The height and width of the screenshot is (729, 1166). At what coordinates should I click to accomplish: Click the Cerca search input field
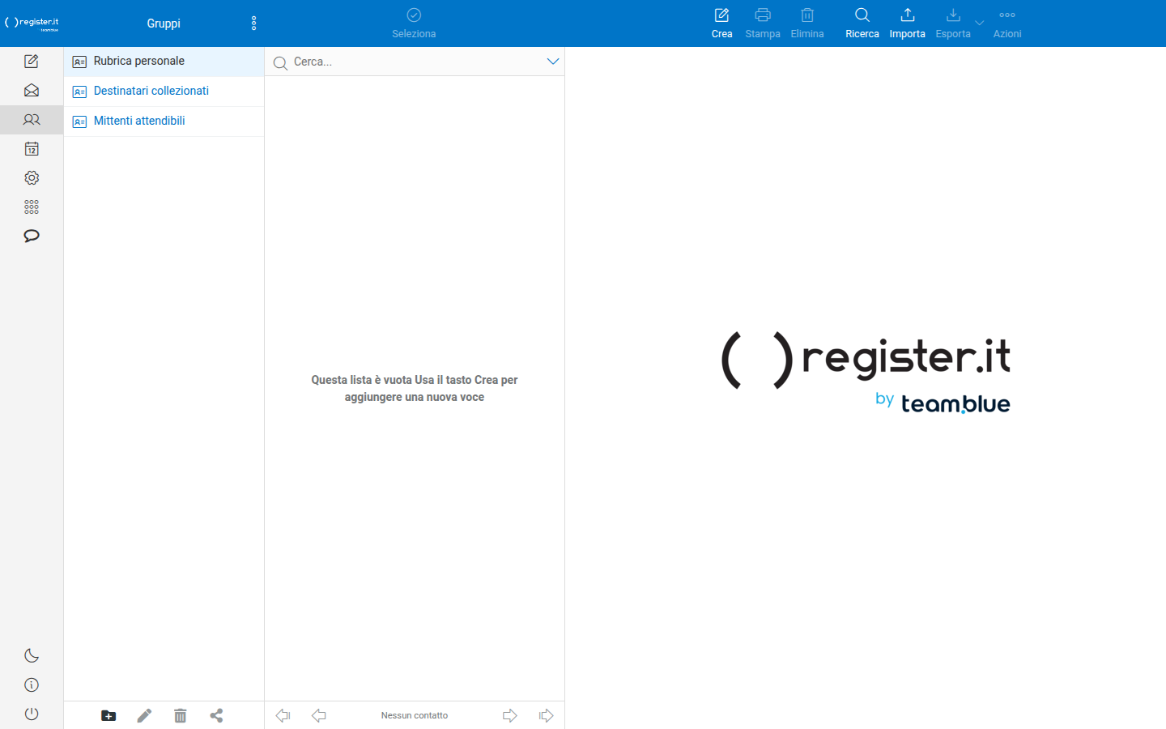(x=416, y=62)
